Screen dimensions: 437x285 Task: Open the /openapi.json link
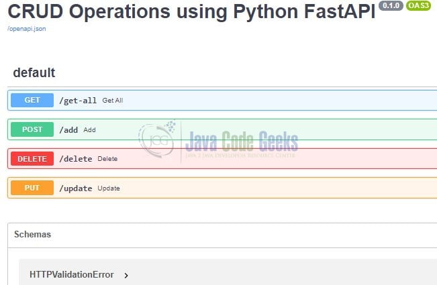pos(27,29)
